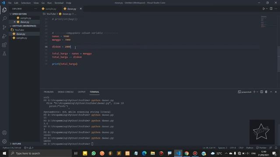Open File Explorer from taskbar
The height and width of the screenshot is (157, 280).
point(153,153)
